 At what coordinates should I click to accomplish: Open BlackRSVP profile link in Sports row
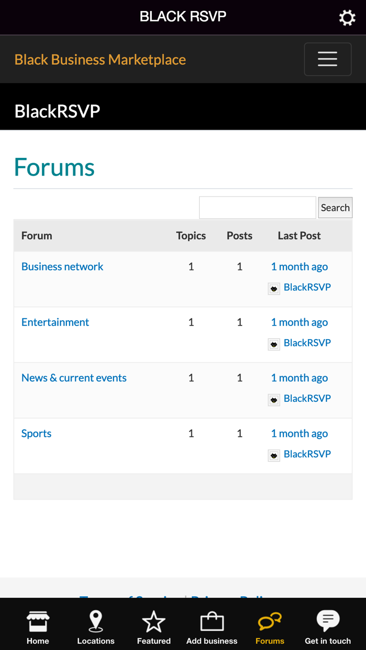click(x=307, y=454)
